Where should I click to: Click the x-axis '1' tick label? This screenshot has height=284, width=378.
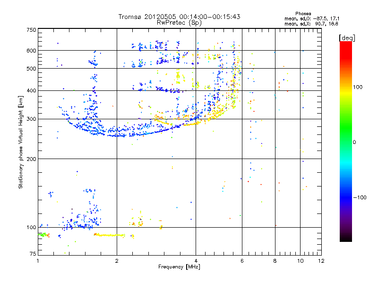(38, 261)
